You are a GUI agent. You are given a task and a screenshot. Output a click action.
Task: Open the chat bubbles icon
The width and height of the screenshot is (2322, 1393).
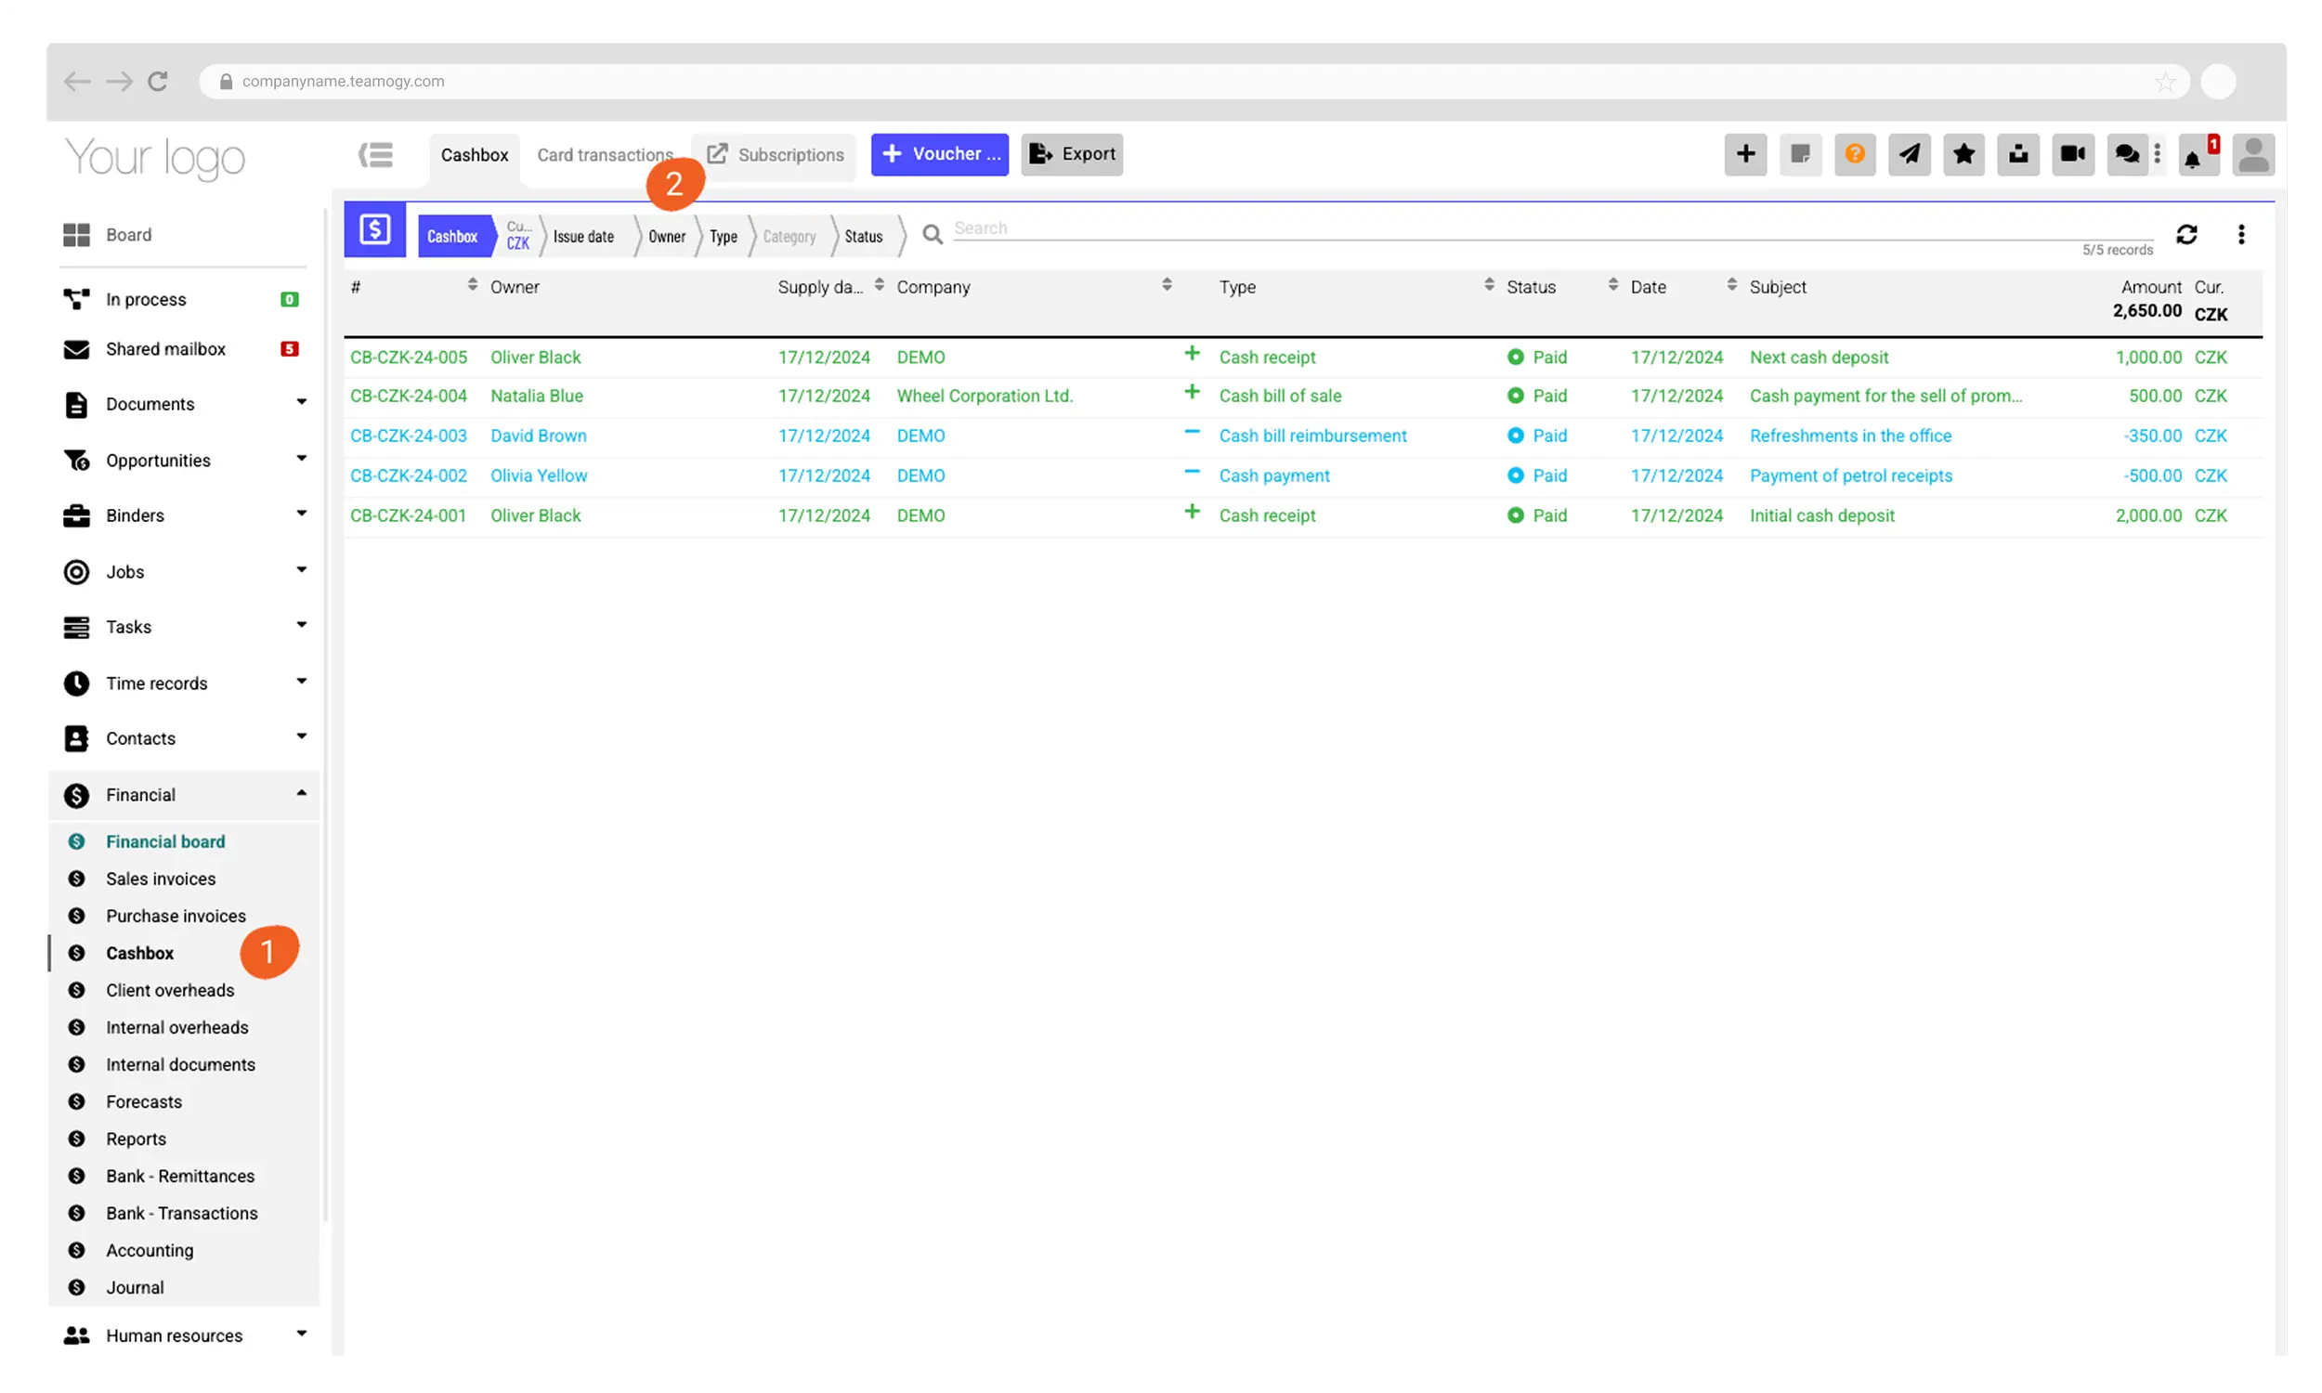click(x=2127, y=155)
